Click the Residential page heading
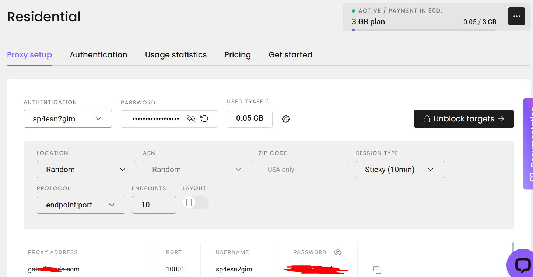Image resolution: width=533 pixels, height=277 pixels. click(x=44, y=17)
